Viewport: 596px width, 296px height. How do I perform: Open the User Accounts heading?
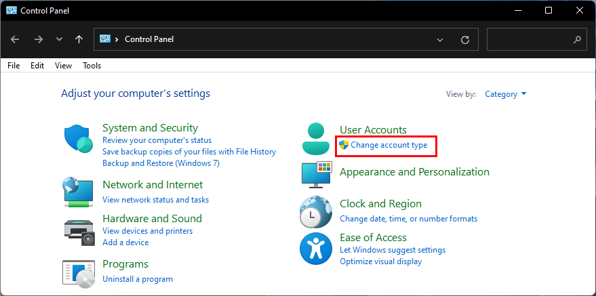373,130
